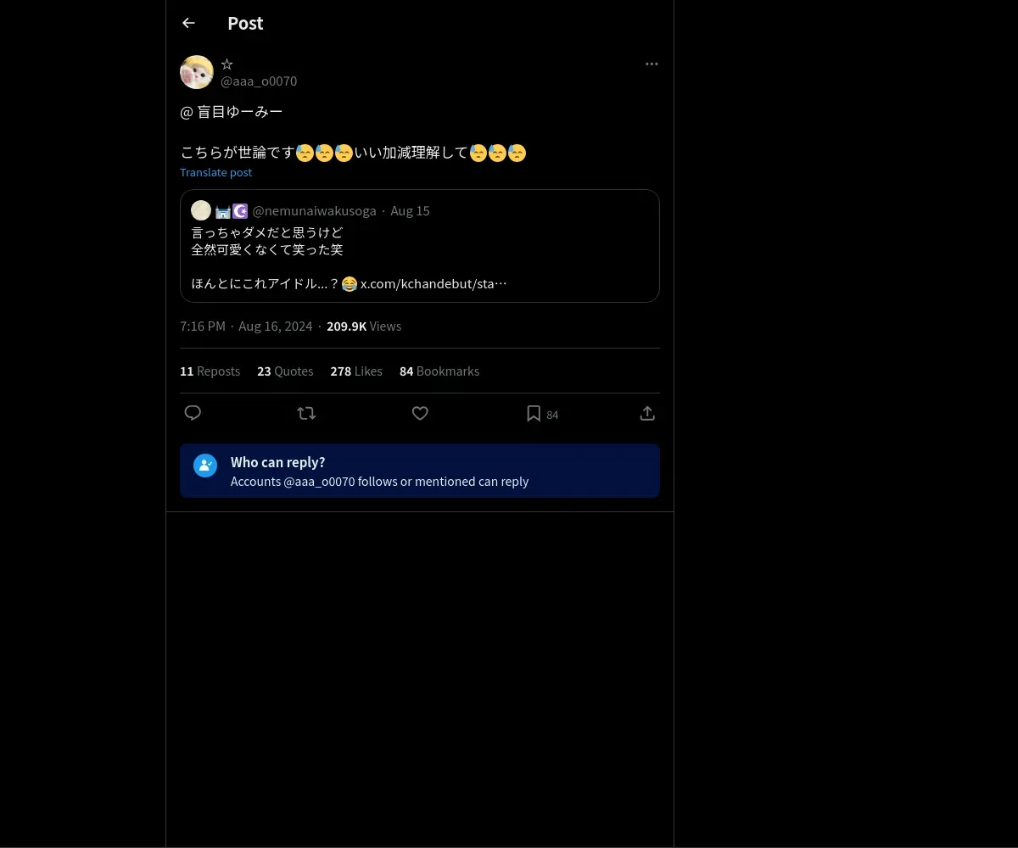View the 11 Reposts list
Screen dimensions: 1018x848
pyautogui.click(x=210, y=371)
